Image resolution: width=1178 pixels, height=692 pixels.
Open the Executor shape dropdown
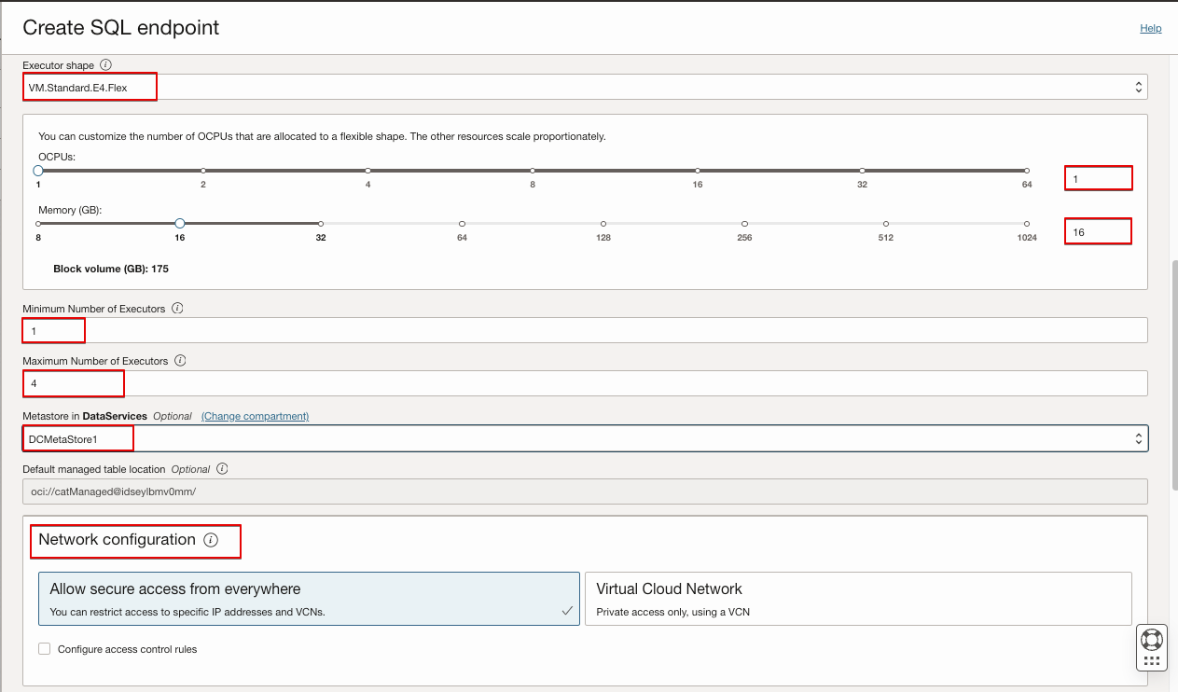coord(585,87)
